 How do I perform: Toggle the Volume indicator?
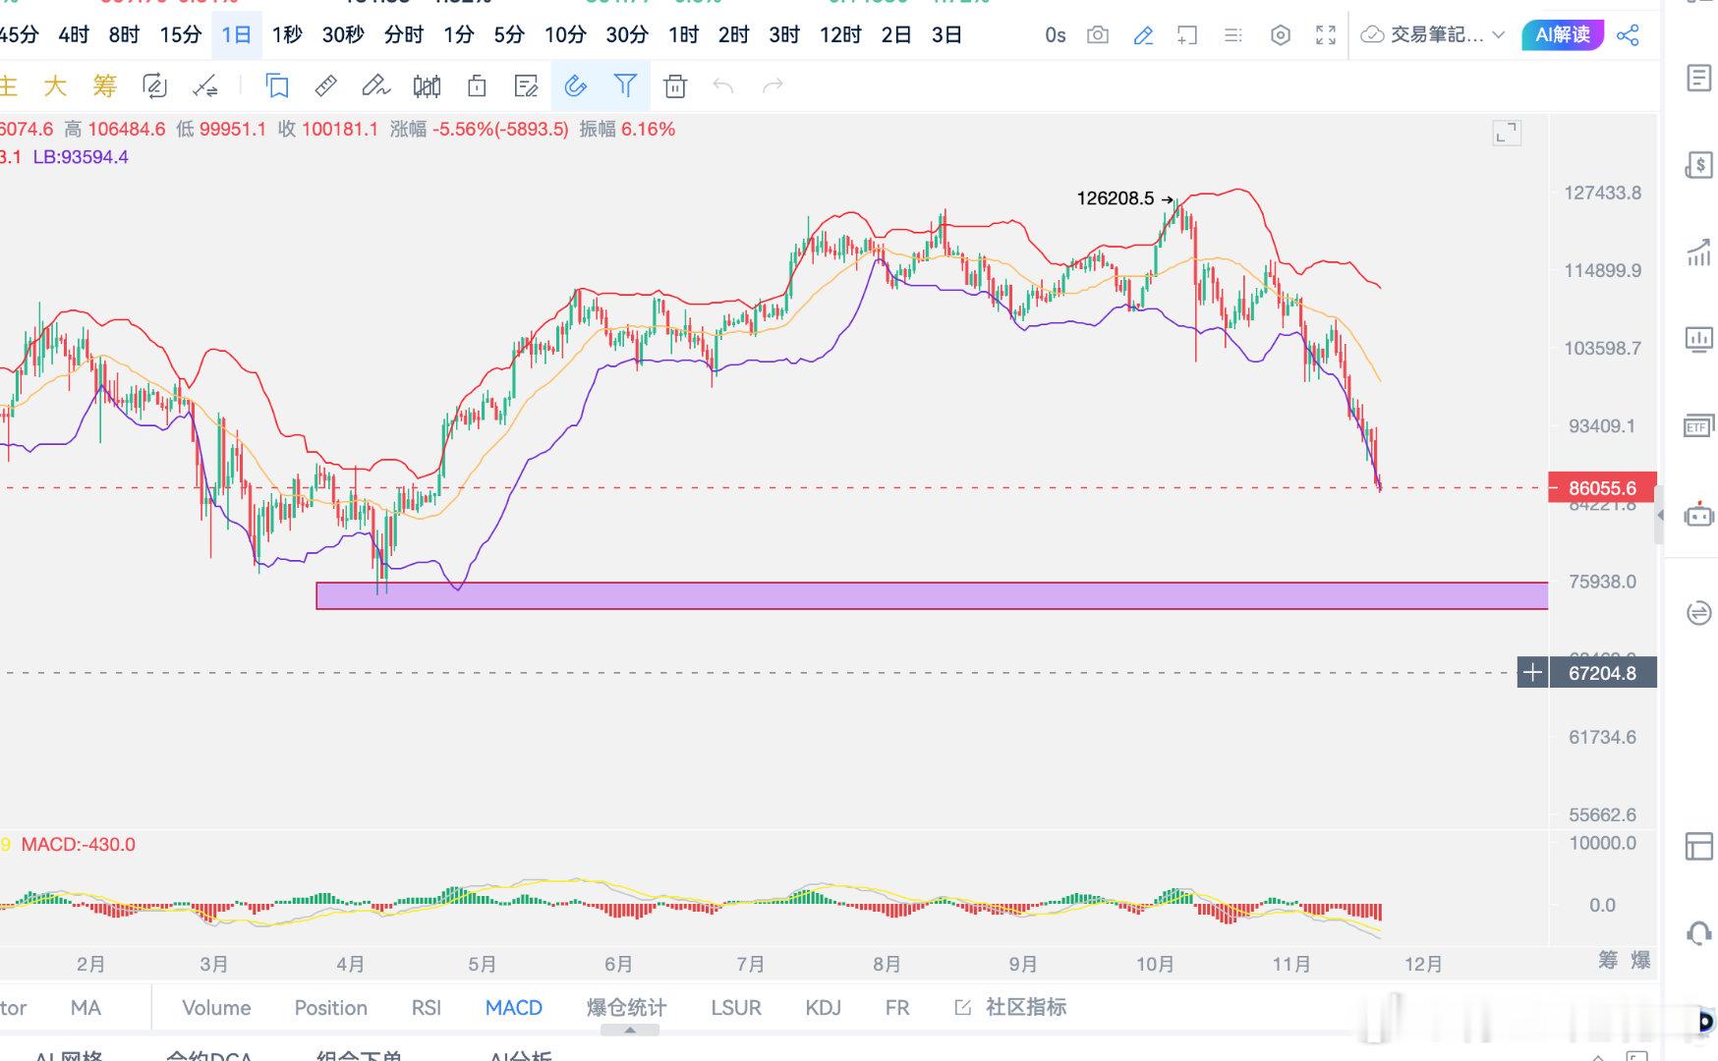tap(216, 1008)
